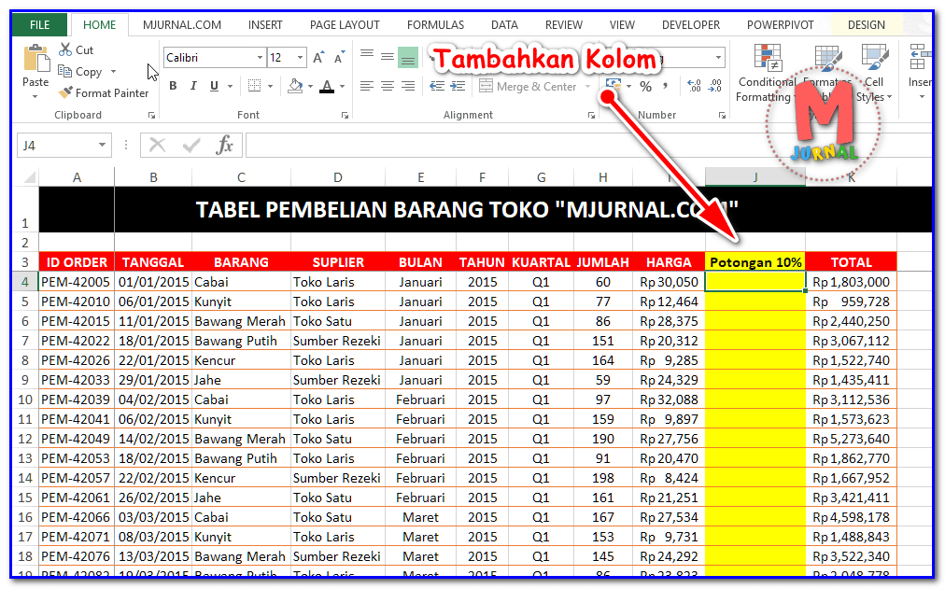
Task: Open Font dialog launcher
Action: (x=345, y=115)
